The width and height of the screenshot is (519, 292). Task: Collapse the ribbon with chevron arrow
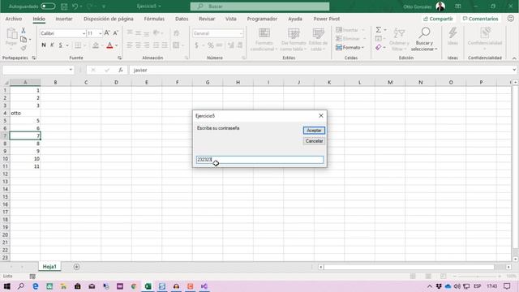pyautogui.click(x=514, y=58)
